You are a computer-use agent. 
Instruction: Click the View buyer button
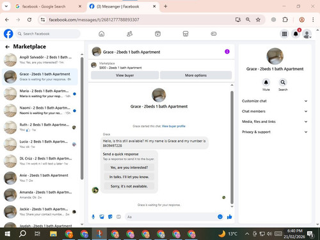pyautogui.click(x=125, y=76)
